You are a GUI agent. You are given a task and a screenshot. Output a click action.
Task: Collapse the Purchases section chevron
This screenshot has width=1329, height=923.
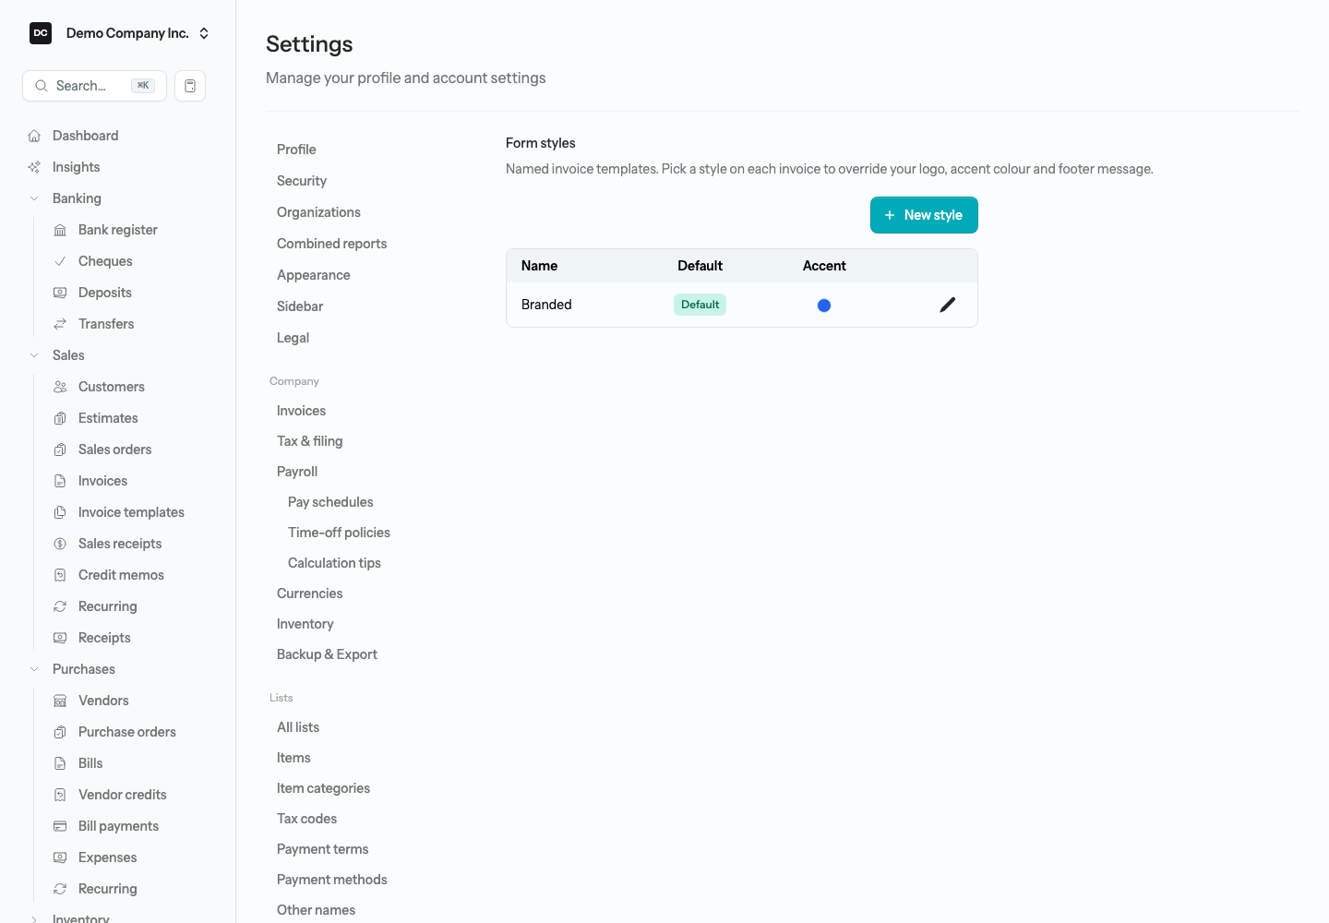(34, 669)
